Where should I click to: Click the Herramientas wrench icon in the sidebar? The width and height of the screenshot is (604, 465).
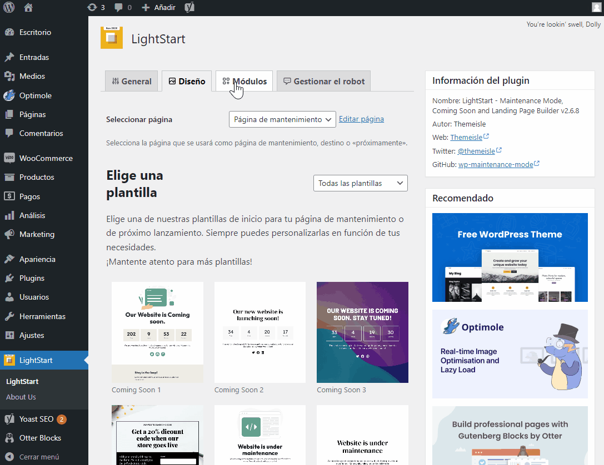pos(9,316)
